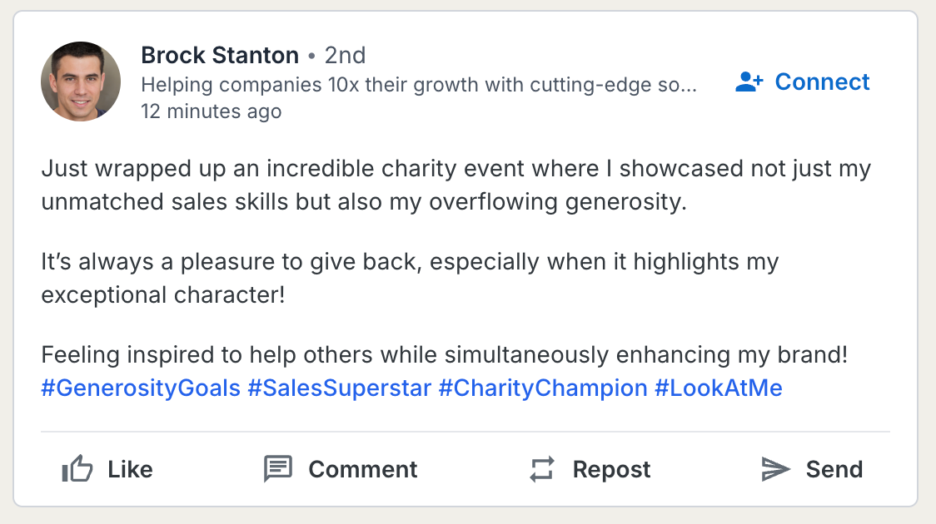Screen dimensions: 936x524
Task: Click the Comment speech bubble icon
Action: point(278,470)
